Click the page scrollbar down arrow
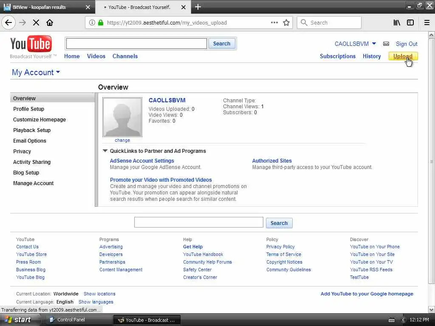Image resolution: width=435 pixels, height=326 pixels. tap(432, 309)
